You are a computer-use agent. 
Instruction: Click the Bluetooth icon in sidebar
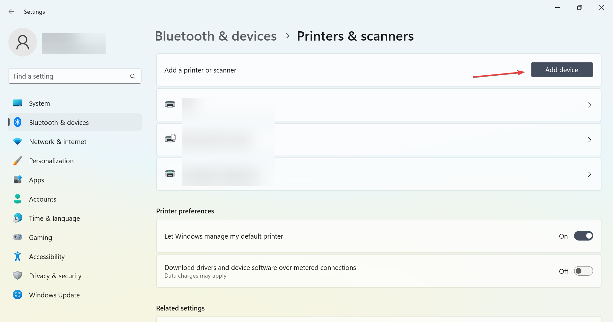point(18,122)
